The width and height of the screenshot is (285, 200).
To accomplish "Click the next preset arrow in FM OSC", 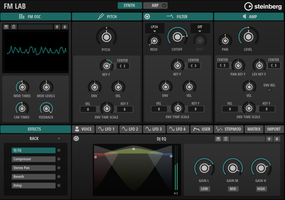I will (x=65, y=27).
